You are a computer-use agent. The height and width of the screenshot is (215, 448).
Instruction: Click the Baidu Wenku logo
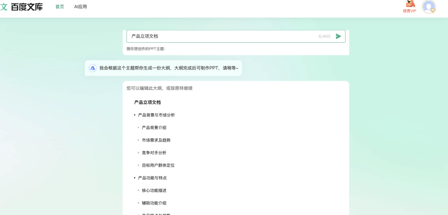point(22,7)
